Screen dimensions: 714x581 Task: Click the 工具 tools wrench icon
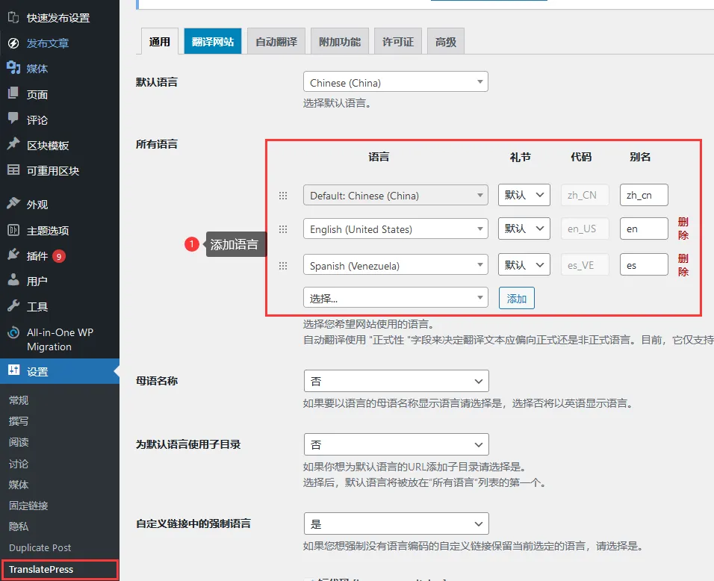point(13,306)
